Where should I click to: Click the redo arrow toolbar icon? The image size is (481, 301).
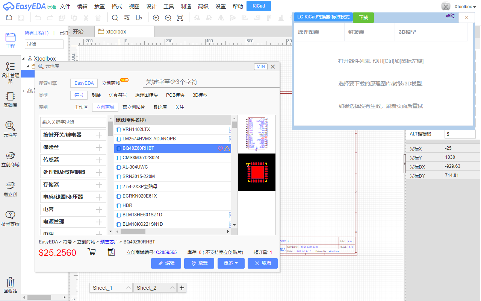[x=50, y=18]
